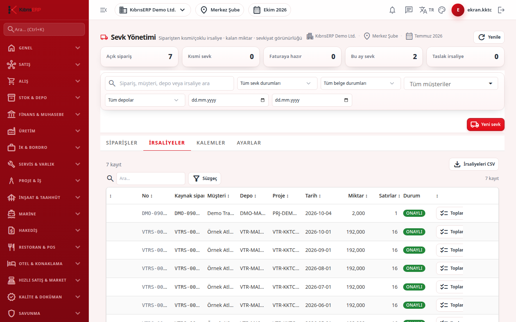Viewport: 516px width, 322px height.
Task: Switch to the AYARLAR tab
Action: [249, 143]
